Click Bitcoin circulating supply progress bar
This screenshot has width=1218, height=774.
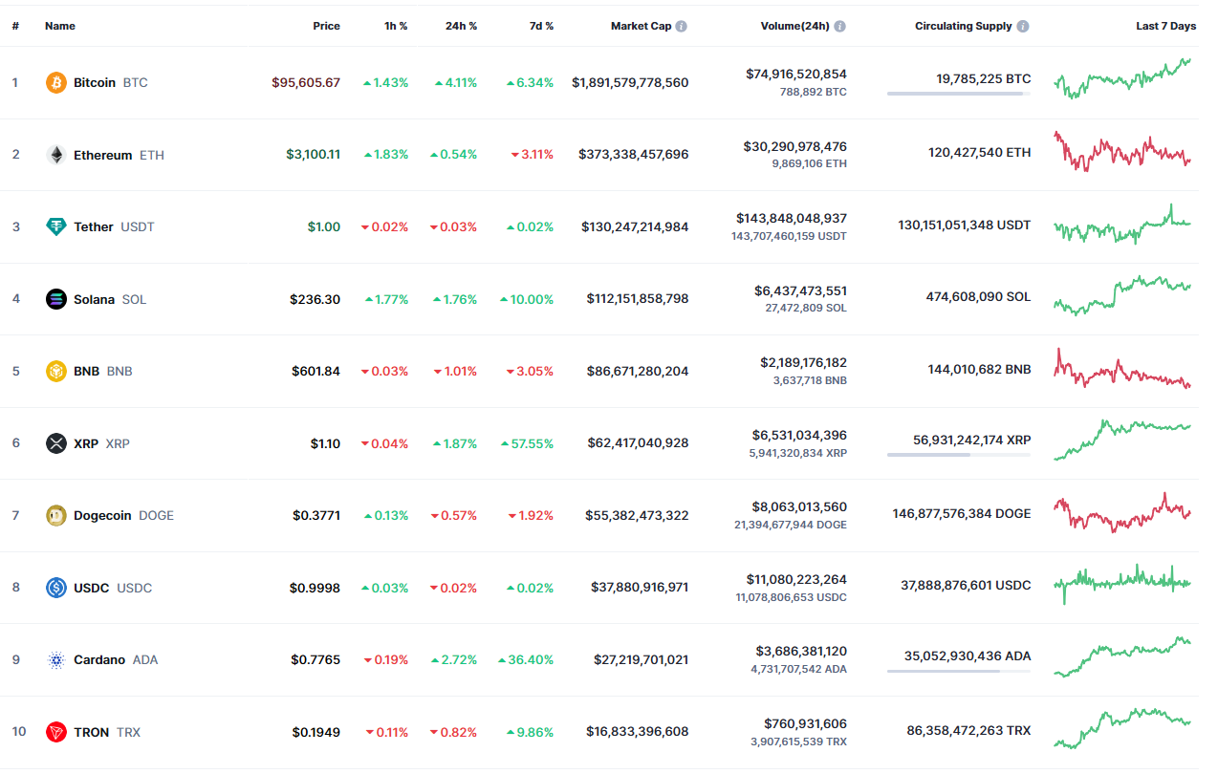tap(959, 94)
